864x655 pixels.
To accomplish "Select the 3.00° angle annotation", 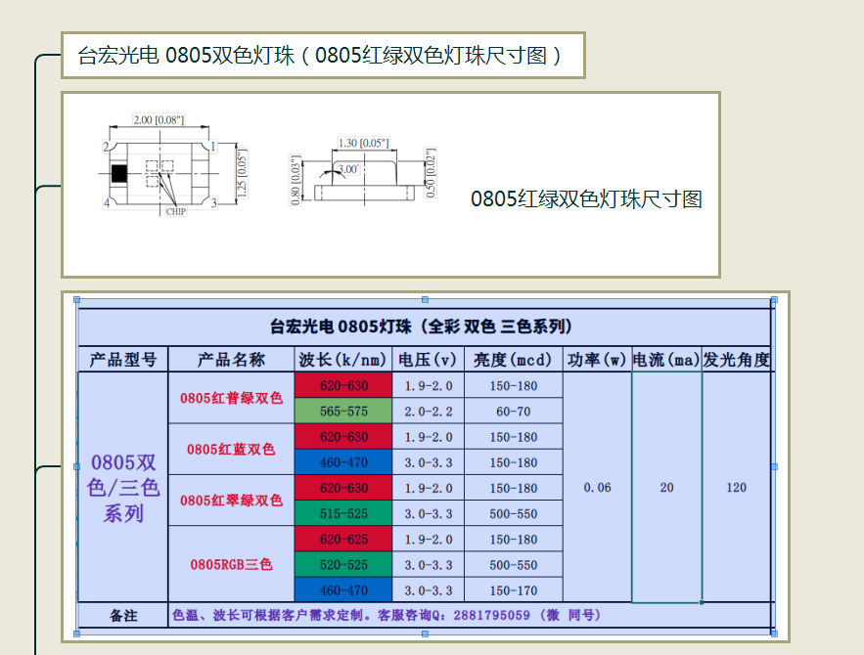I will coord(346,168).
